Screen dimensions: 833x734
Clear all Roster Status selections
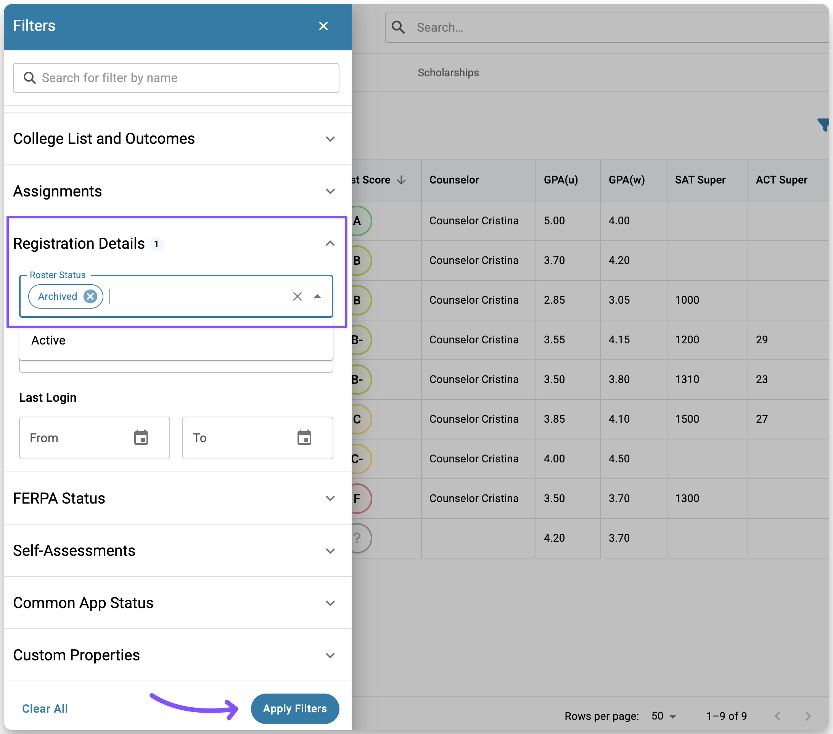(x=297, y=296)
